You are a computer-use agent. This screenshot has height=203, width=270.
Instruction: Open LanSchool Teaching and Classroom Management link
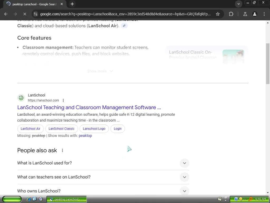click(x=89, y=107)
